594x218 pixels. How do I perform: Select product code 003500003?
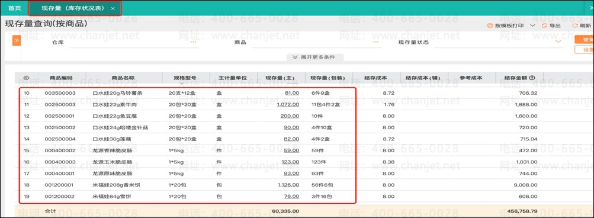pyautogui.click(x=60, y=93)
